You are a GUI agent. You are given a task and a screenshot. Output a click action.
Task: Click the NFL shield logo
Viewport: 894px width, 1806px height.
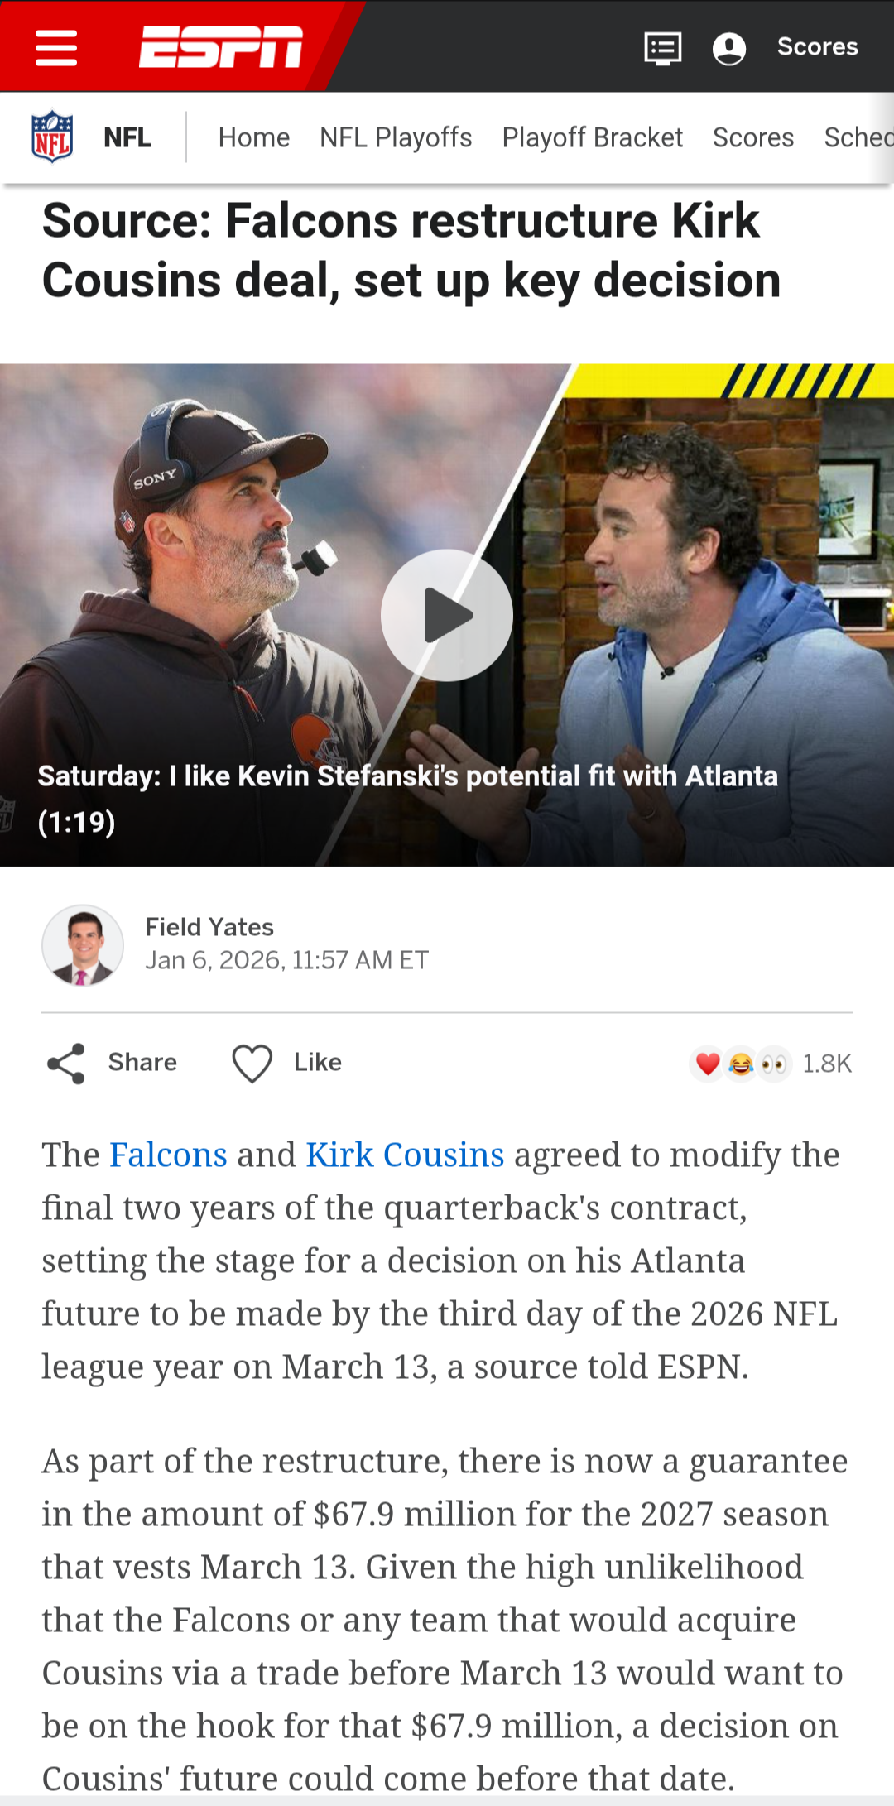pyautogui.click(x=52, y=137)
